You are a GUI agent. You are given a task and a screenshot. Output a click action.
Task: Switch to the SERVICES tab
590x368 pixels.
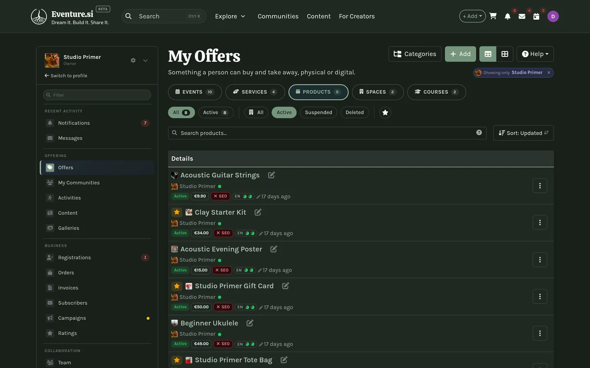click(255, 92)
